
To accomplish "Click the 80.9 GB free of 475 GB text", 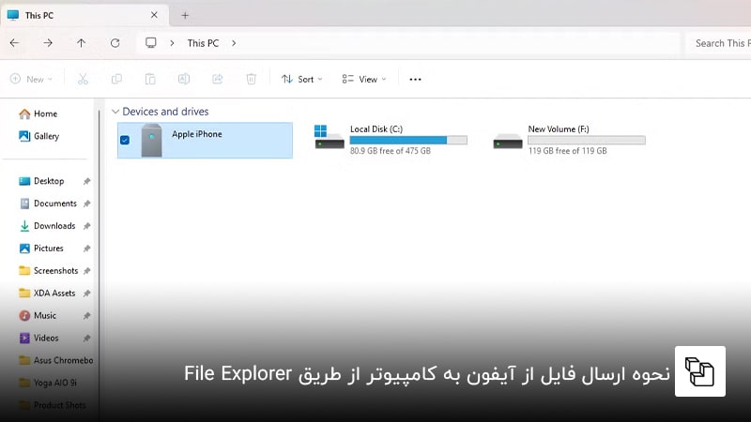I will [x=391, y=151].
